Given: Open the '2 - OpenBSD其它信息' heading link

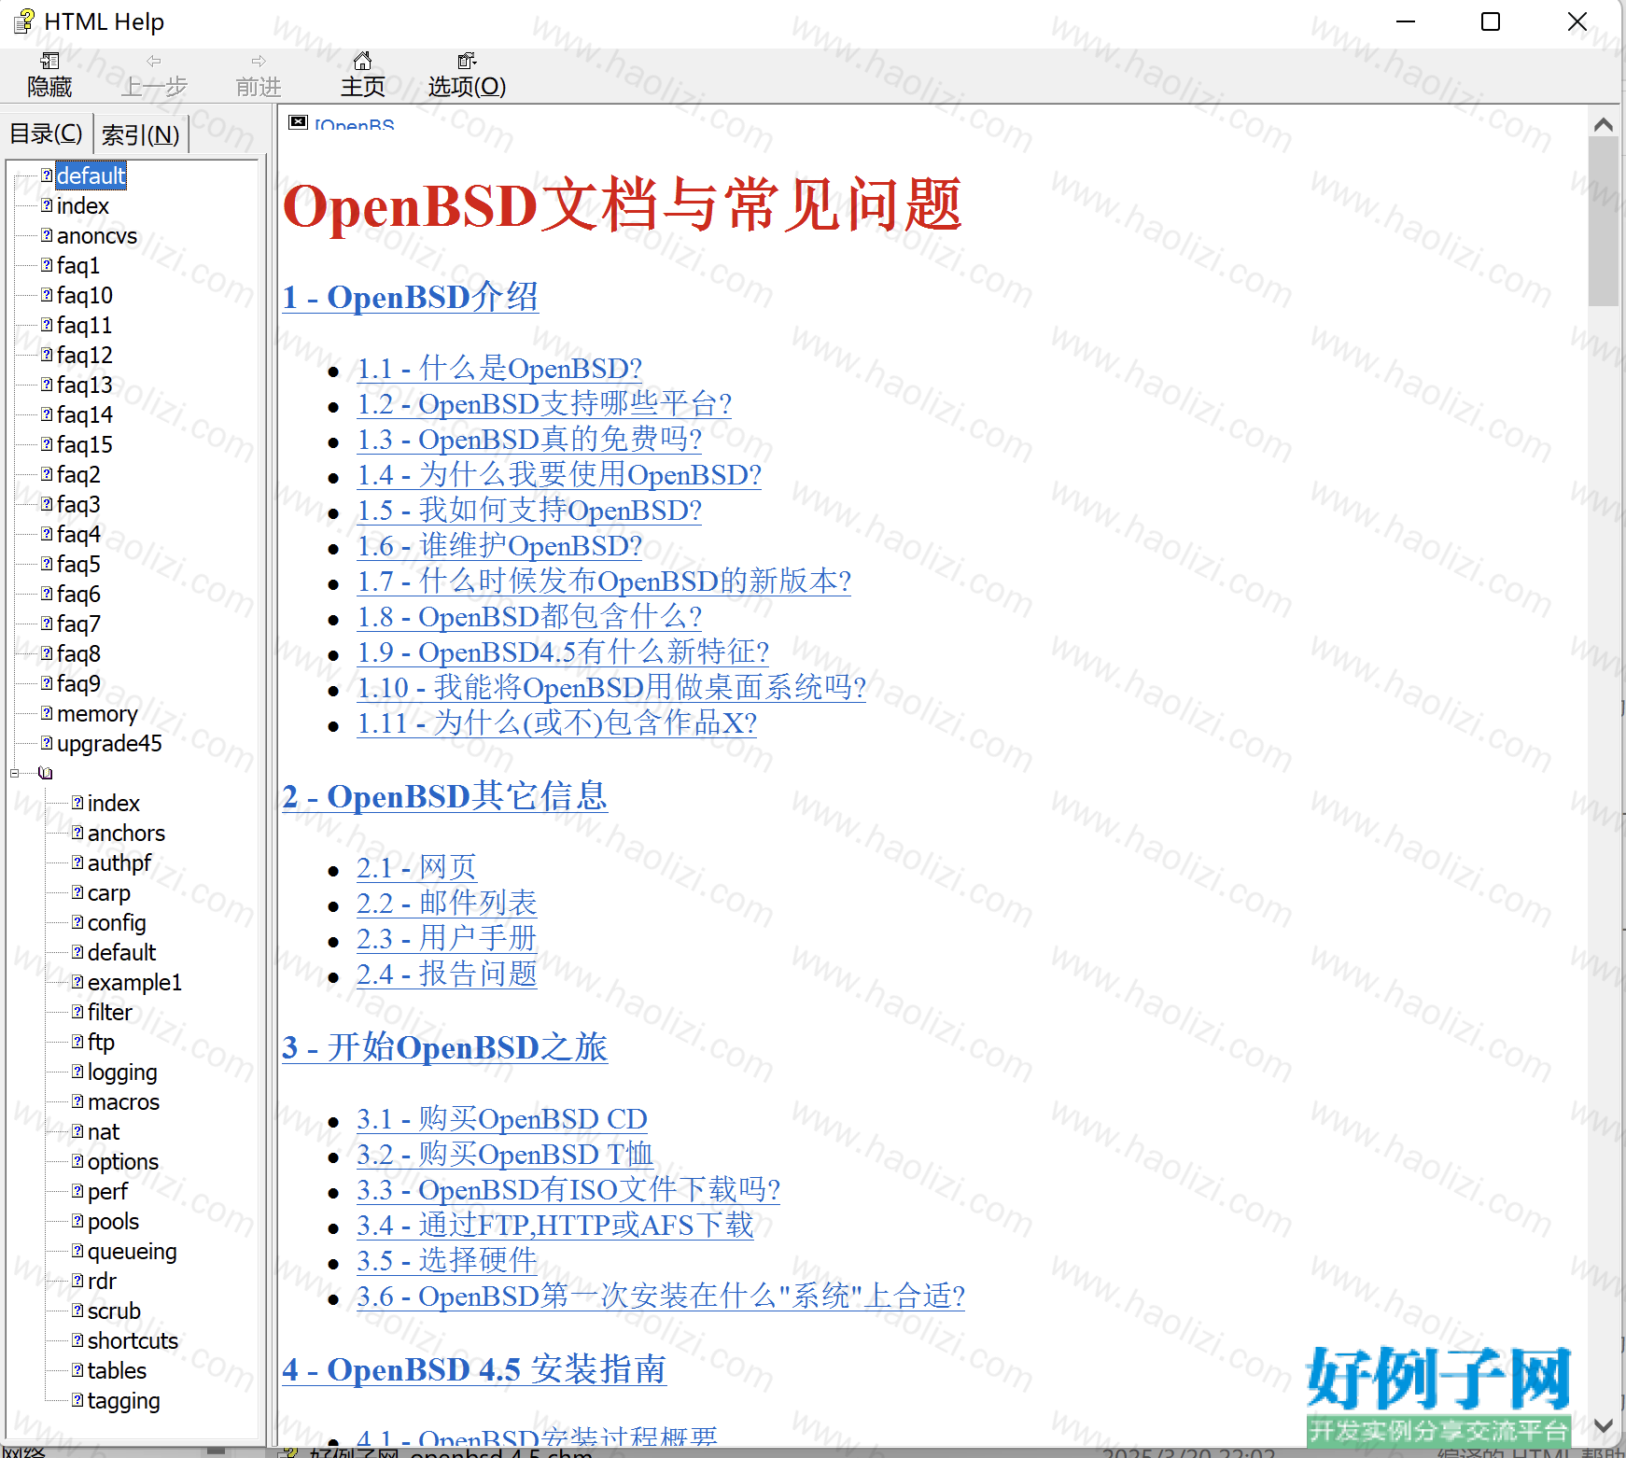Looking at the screenshot, I should point(444,796).
